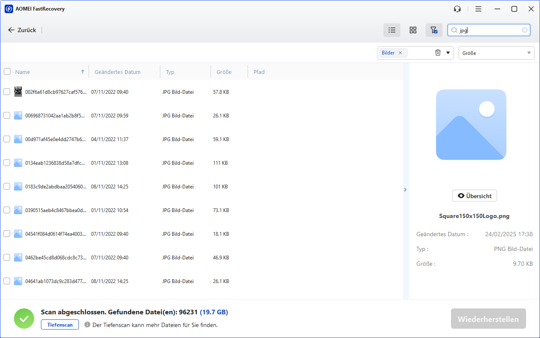
Task: Sort by Name column
Action: point(23,72)
